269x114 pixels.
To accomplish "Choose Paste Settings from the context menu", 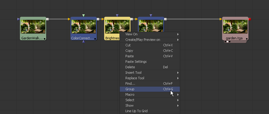I will [x=150, y=62].
